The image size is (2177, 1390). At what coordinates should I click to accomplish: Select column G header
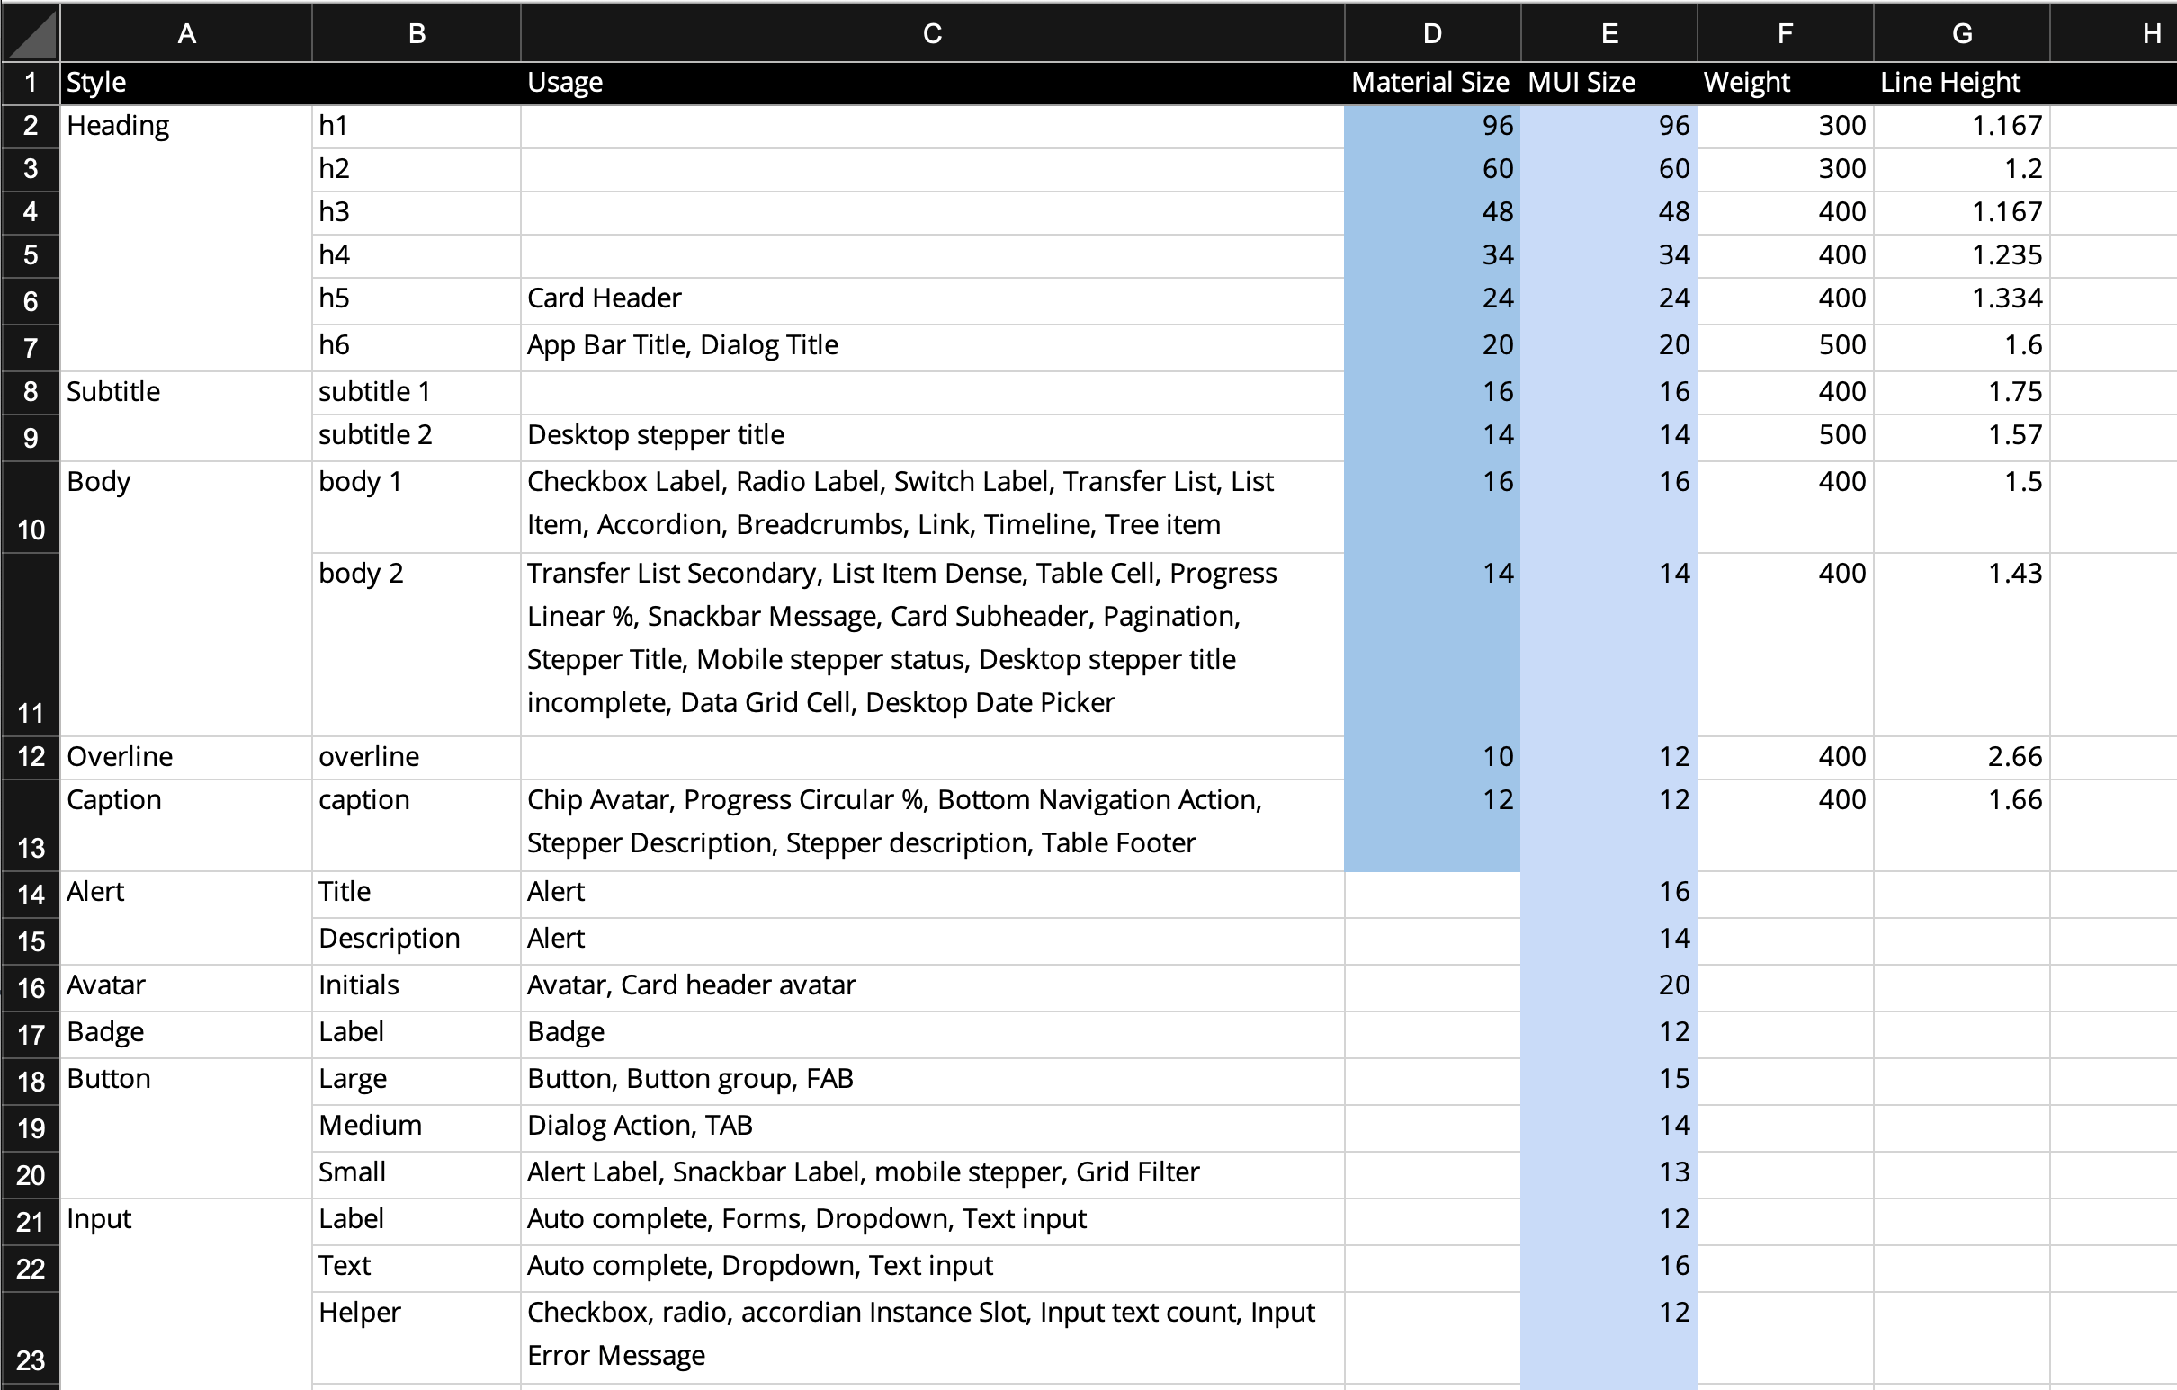1961,33
